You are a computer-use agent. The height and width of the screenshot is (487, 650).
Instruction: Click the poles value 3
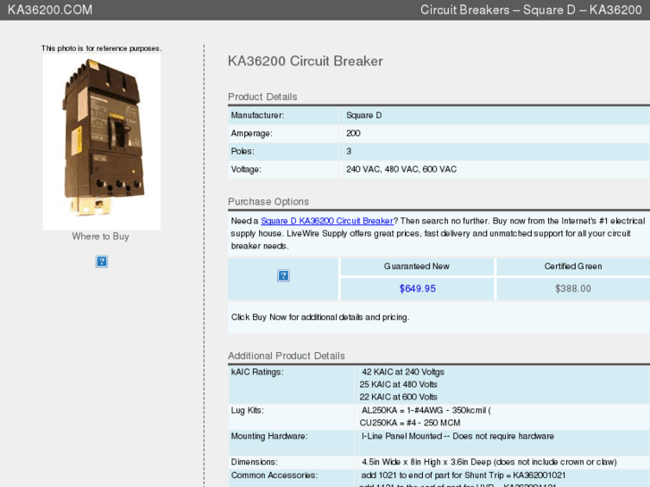(x=349, y=151)
